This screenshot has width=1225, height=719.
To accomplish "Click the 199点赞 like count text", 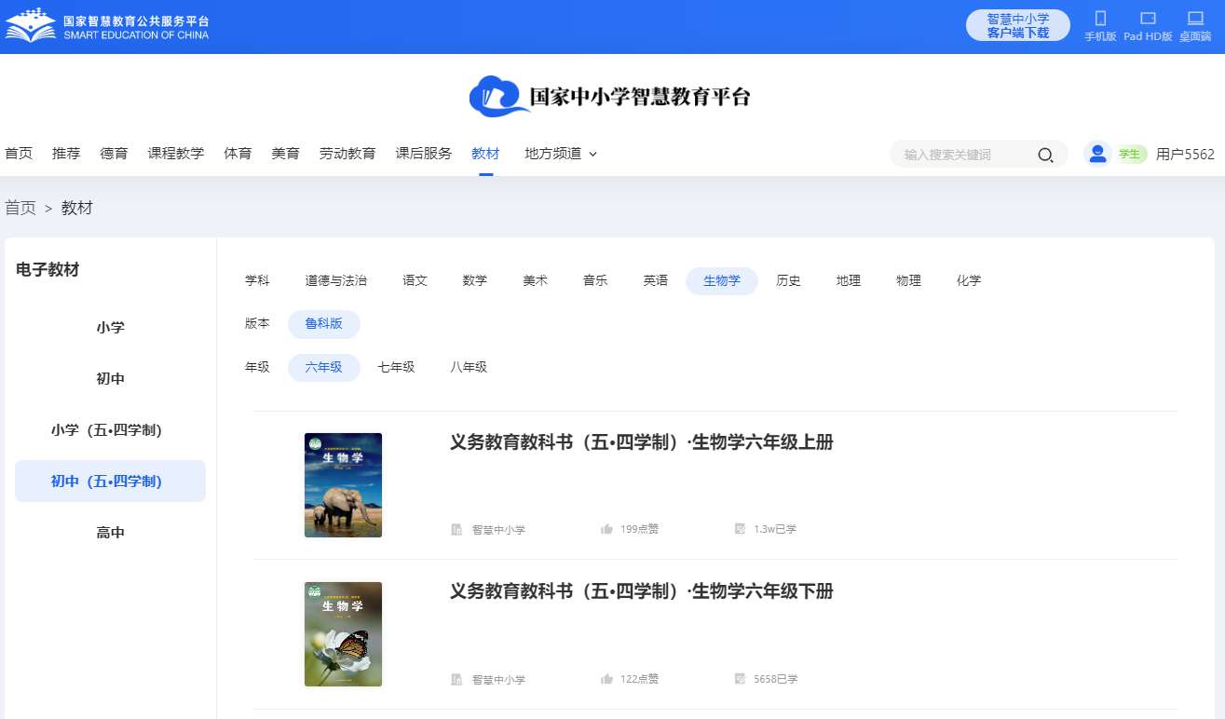I will [640, 529].
